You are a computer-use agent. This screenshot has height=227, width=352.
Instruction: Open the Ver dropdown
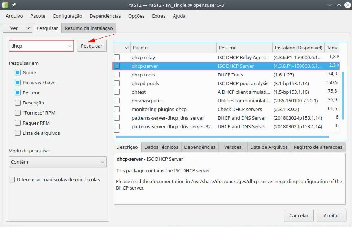(x=17, y=28)
